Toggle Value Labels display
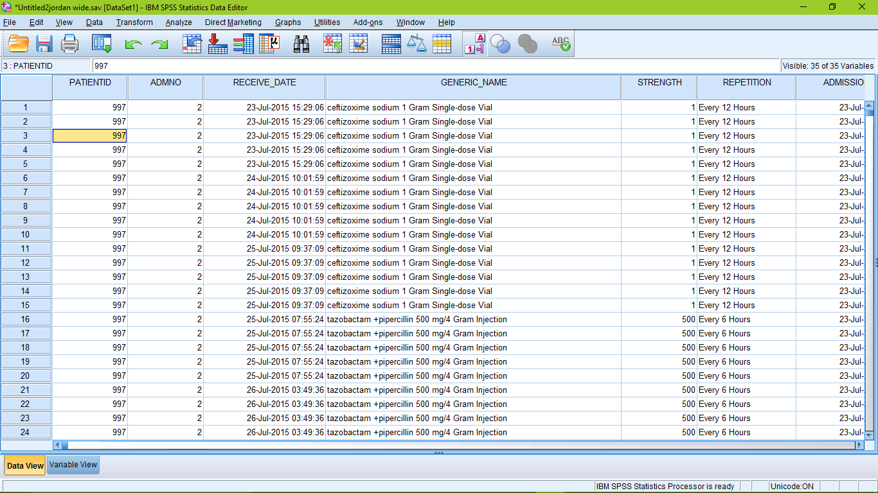The height and width of the screenshot is (493, 878). click(x=474, y=44)
